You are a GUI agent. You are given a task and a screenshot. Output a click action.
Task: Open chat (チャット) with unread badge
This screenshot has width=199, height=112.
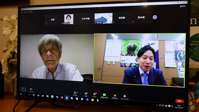[95, 95]
